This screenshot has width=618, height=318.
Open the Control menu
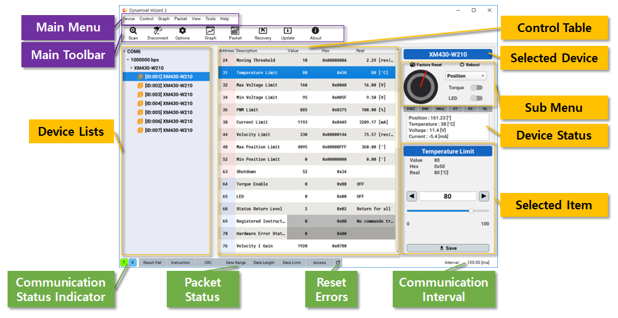point(146,19)
